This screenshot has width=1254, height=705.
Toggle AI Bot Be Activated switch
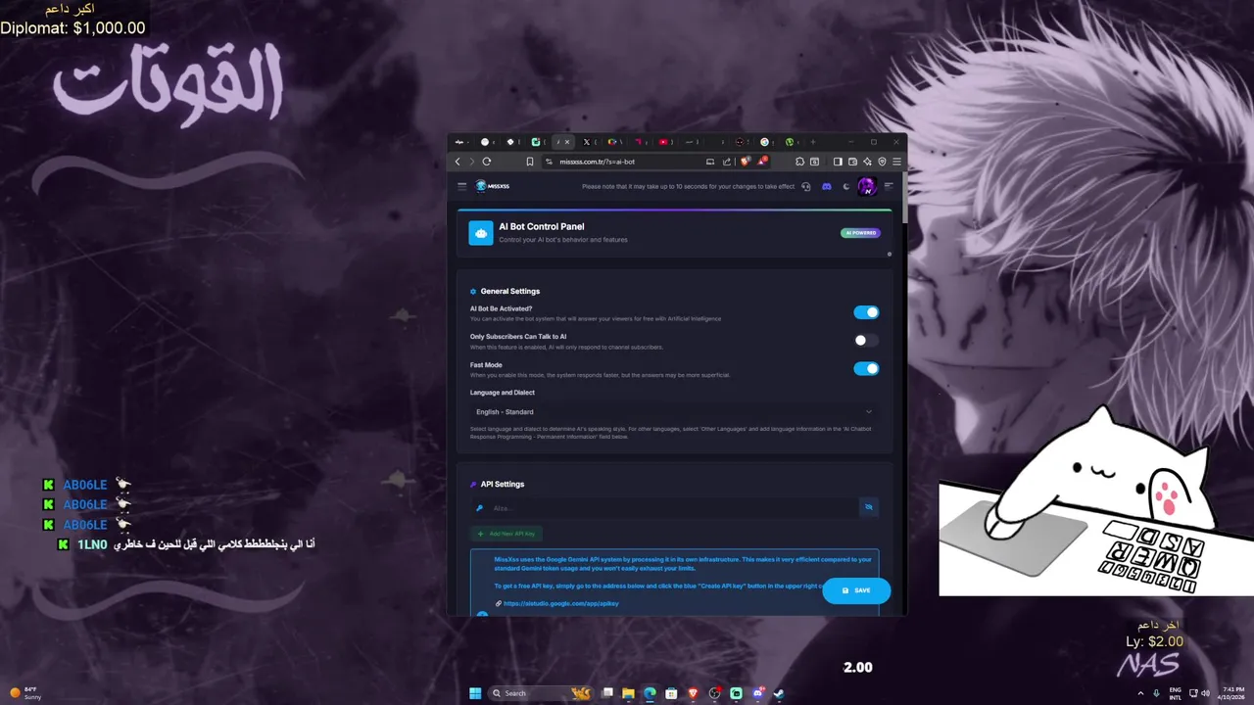[866, 312]
